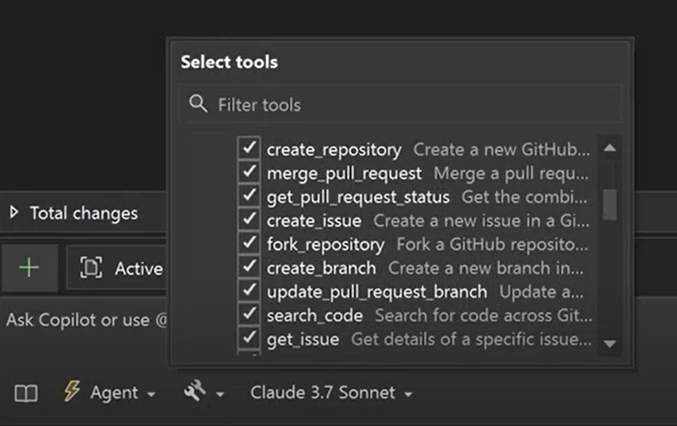Click the lightning bolt Agent icon
This screenshot has height=426, width=677.
click(71, 392)
